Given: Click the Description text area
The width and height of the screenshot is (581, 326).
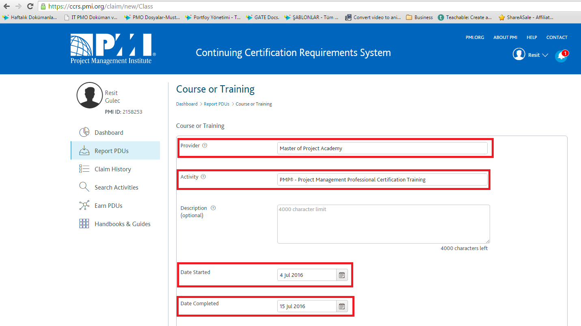Looking at the screenshot, I should [383, 224].
